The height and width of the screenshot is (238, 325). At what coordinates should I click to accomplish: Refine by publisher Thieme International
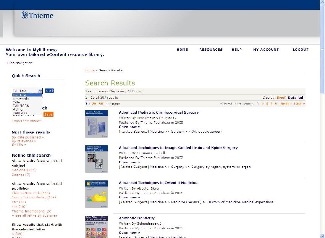click(31, 211)
